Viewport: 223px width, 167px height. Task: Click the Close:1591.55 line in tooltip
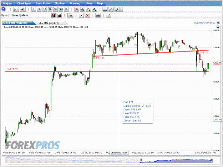132,121
